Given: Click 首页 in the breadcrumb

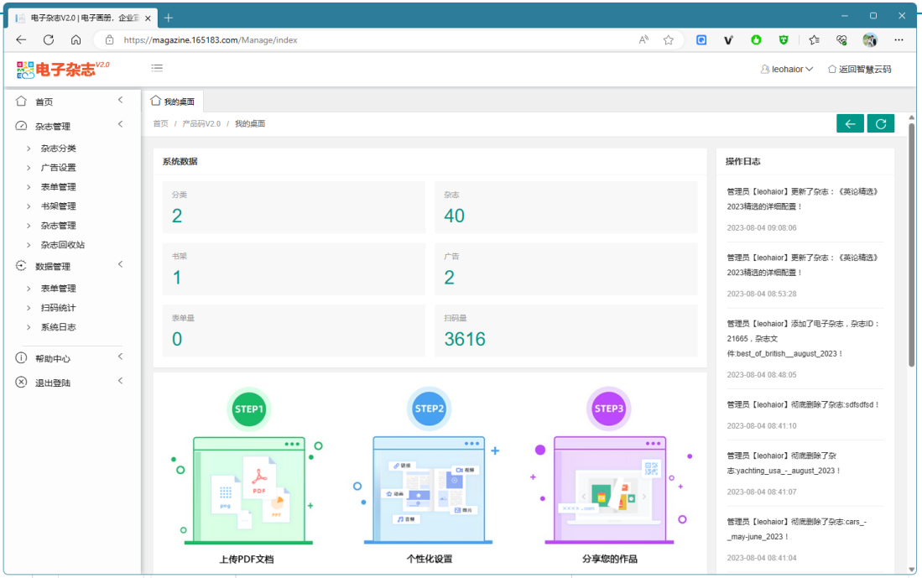Looking at the screenshot, I should coord(160,124).
